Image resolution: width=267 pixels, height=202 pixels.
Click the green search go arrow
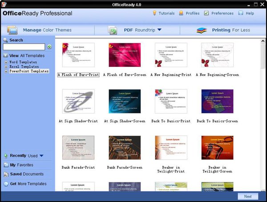49,47
